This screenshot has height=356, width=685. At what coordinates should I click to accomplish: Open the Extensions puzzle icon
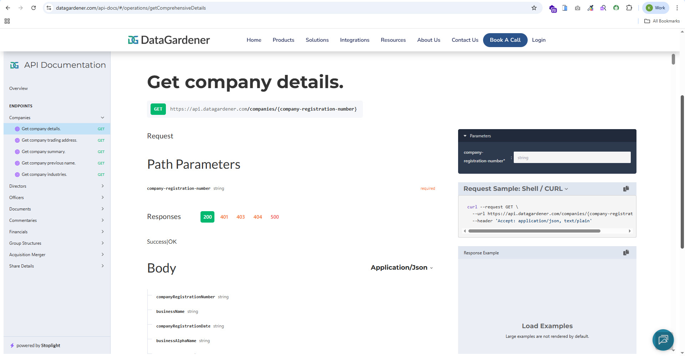pyautogui.click(x=629, y=8)
